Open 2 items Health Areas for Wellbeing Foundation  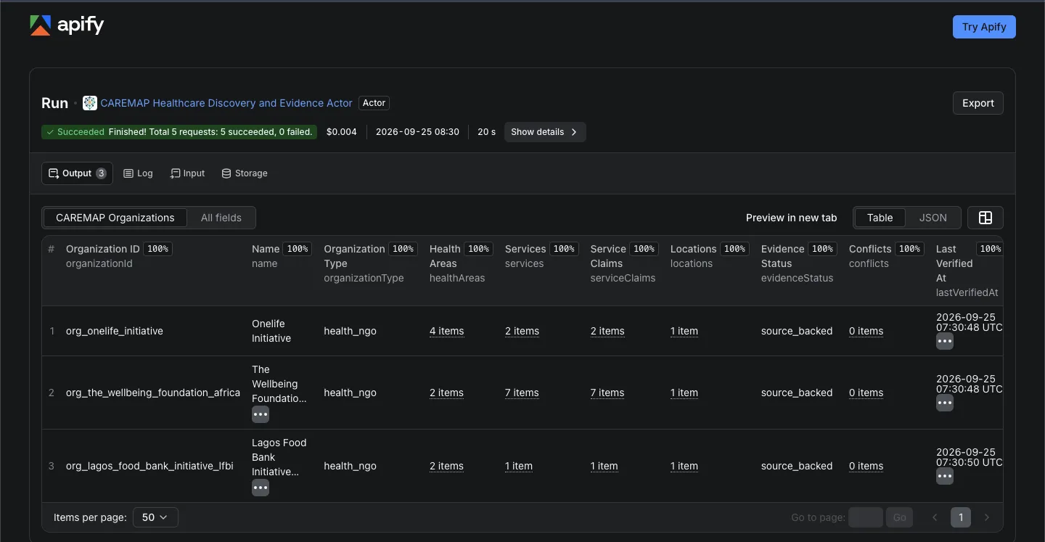pyautogui.click(x=446, y=393)
